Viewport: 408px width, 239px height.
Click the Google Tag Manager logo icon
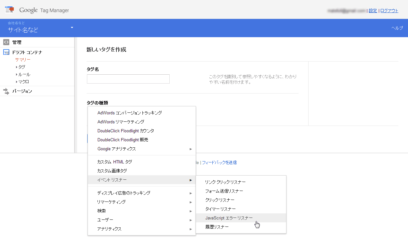point(10,10)
